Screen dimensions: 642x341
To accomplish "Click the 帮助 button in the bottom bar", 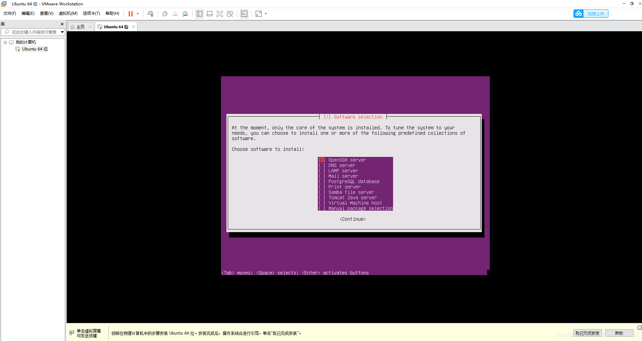I will 619,333.
